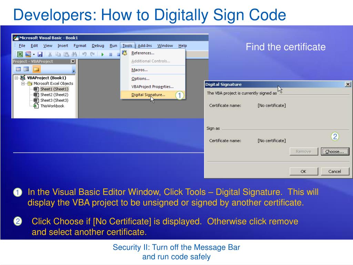Toggle Folders icon in Project panel

(36, 69)
